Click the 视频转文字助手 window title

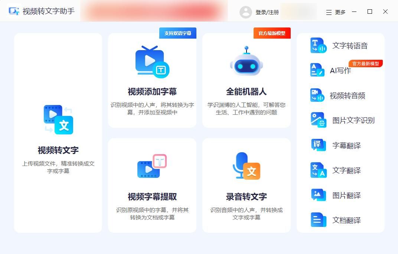click(x=49, y=11)
